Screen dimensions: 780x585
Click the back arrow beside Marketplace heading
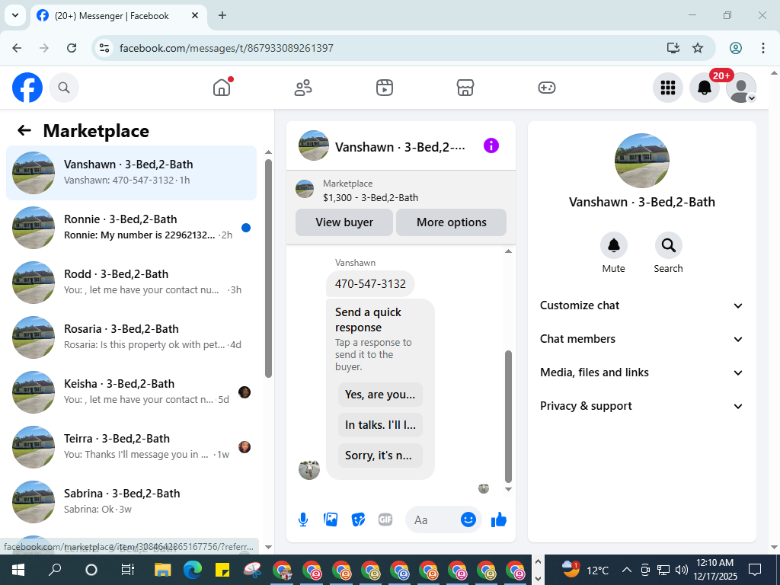24,130
